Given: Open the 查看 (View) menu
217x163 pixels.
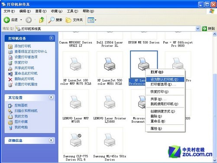Looking at the screenshot, I should coord(41,11).
